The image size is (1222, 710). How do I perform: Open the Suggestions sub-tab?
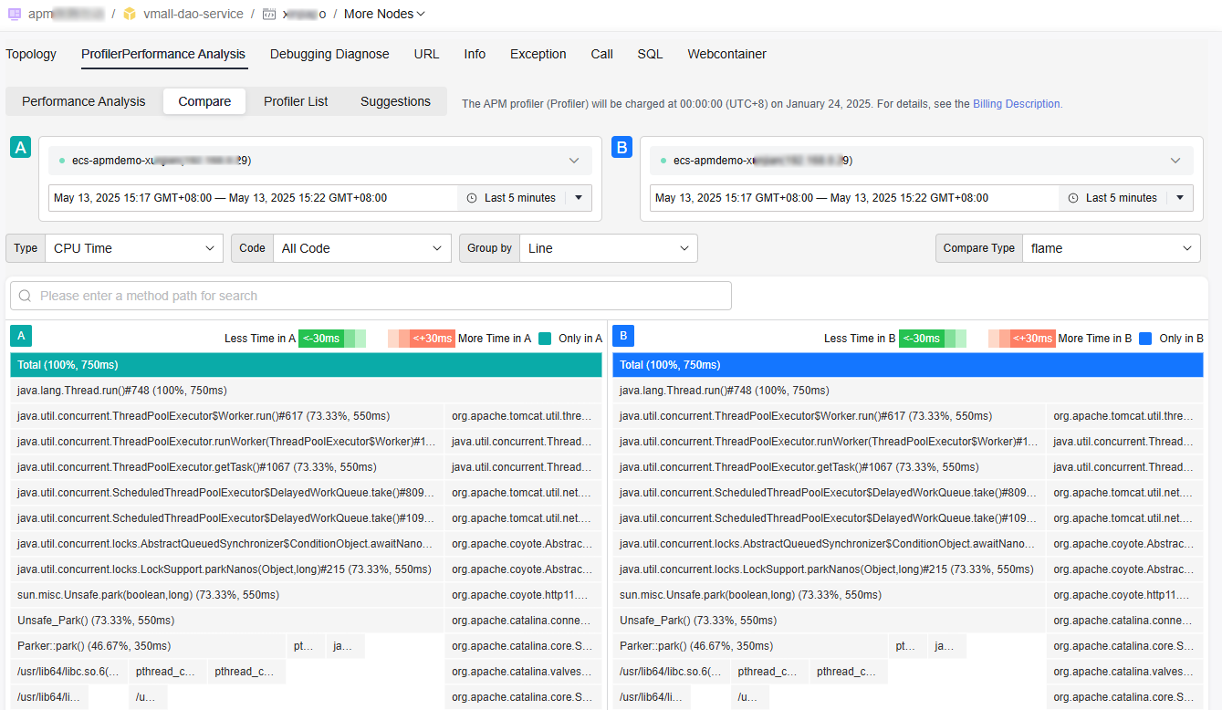[x=395, y=101]
